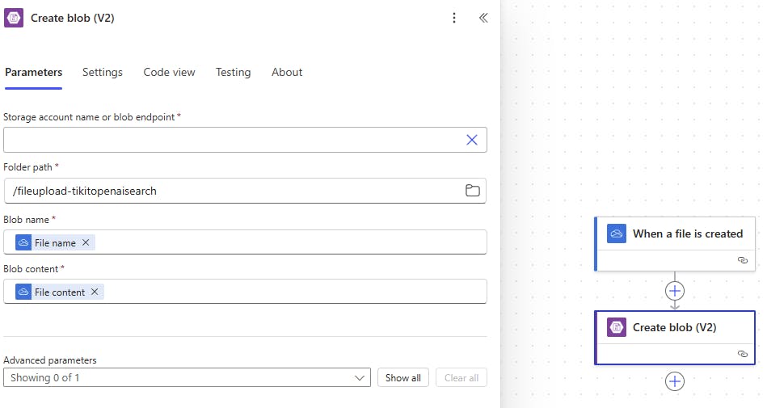Open the folder picker for Folder path
Screen dimensions: 767x408
(x=473, y=191)
